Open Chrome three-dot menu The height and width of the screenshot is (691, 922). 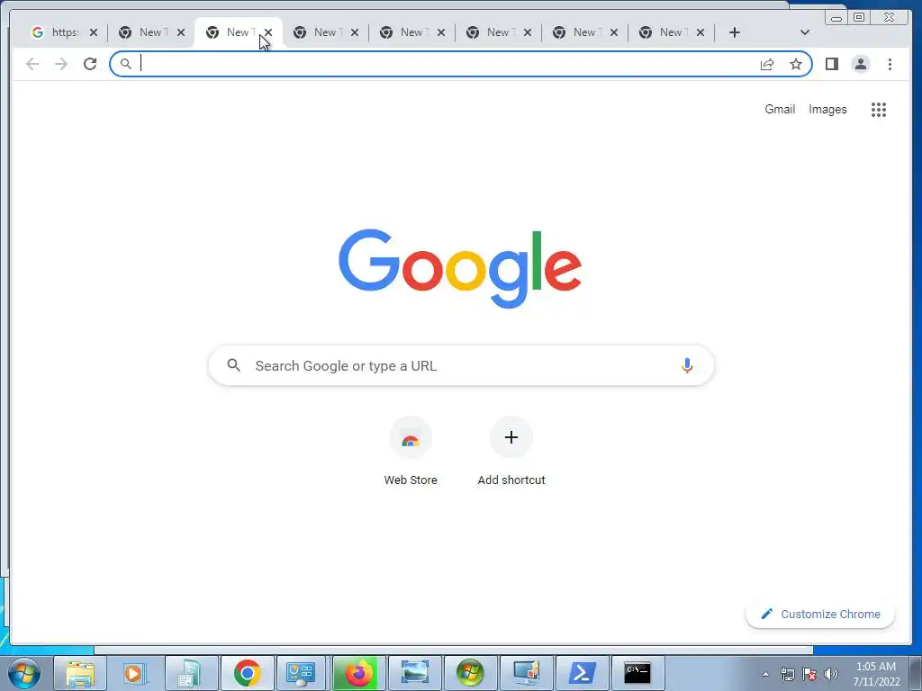coord(890,64)
